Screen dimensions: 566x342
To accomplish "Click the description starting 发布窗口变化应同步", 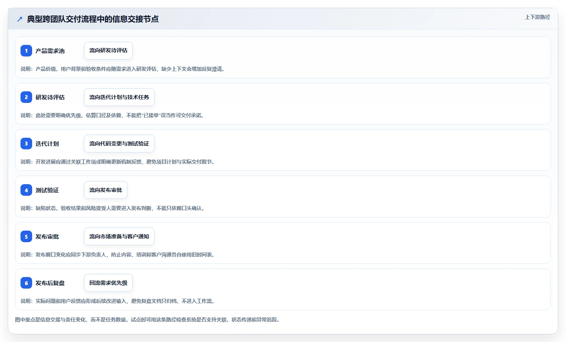I will (x=118, y=255).
